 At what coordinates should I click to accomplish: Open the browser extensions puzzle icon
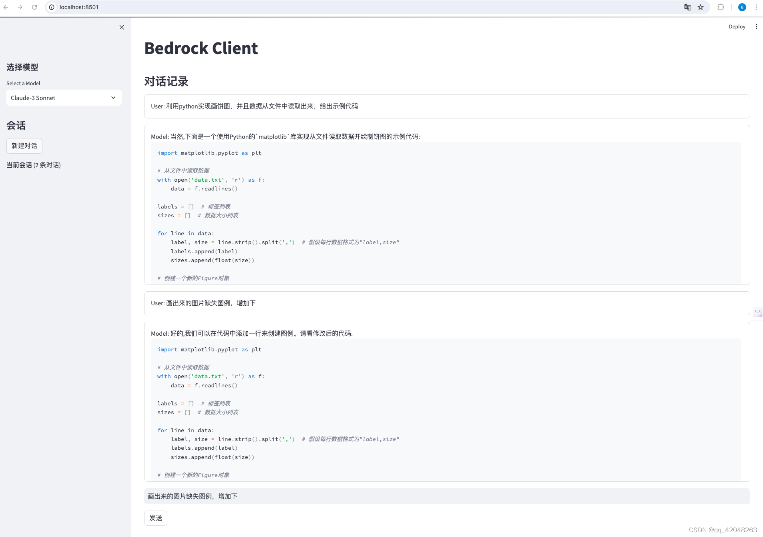(x=721, y=7)
